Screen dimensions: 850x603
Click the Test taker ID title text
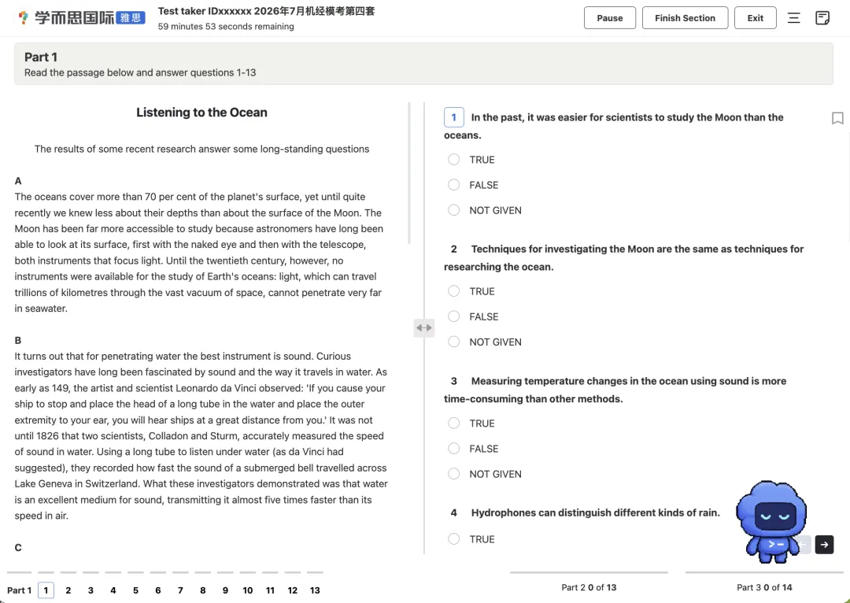[x=266, y=11]
